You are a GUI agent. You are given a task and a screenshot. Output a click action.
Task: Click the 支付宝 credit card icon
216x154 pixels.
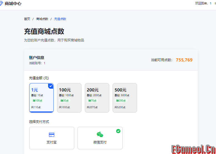click(51, 135)
